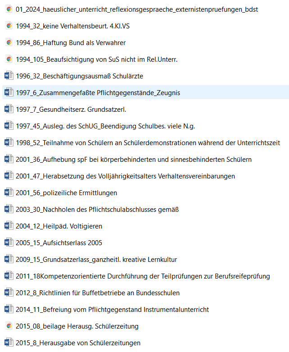Click Word icon of 2005_15_Aufsichtserlass 2005

click(x=9, y=242)
